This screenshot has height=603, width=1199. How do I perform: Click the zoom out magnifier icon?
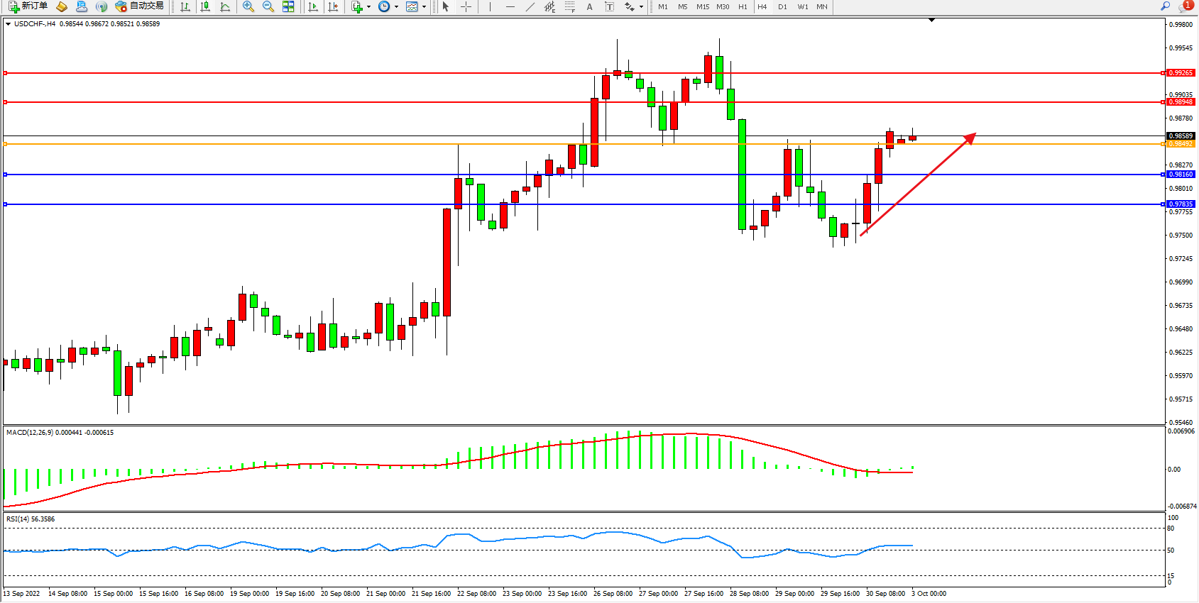(x=268, y=6)
